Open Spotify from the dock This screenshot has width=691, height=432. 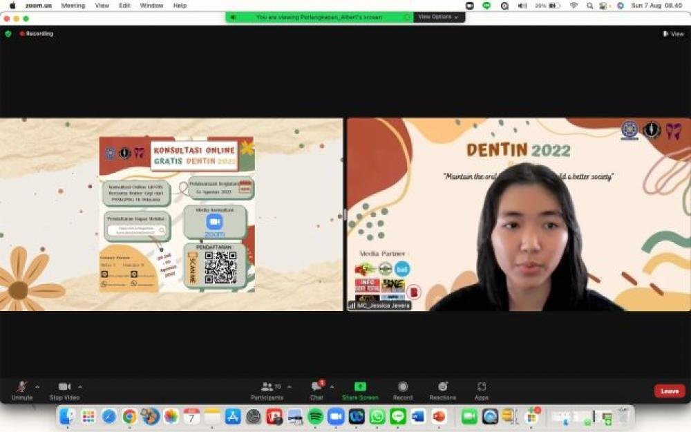point(315,416)
